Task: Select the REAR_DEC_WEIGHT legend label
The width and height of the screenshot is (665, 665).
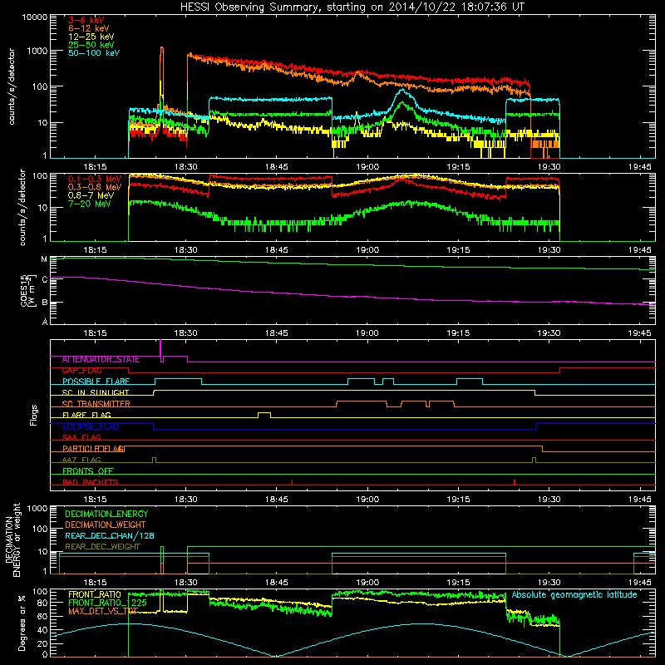Action: click(x=102, y=547)
